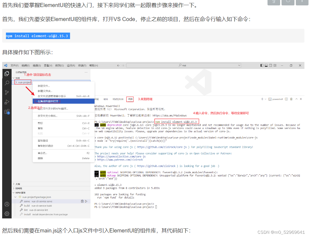Choose 复制 in context menu
This screenshot has width=309, height=237.
64,128
